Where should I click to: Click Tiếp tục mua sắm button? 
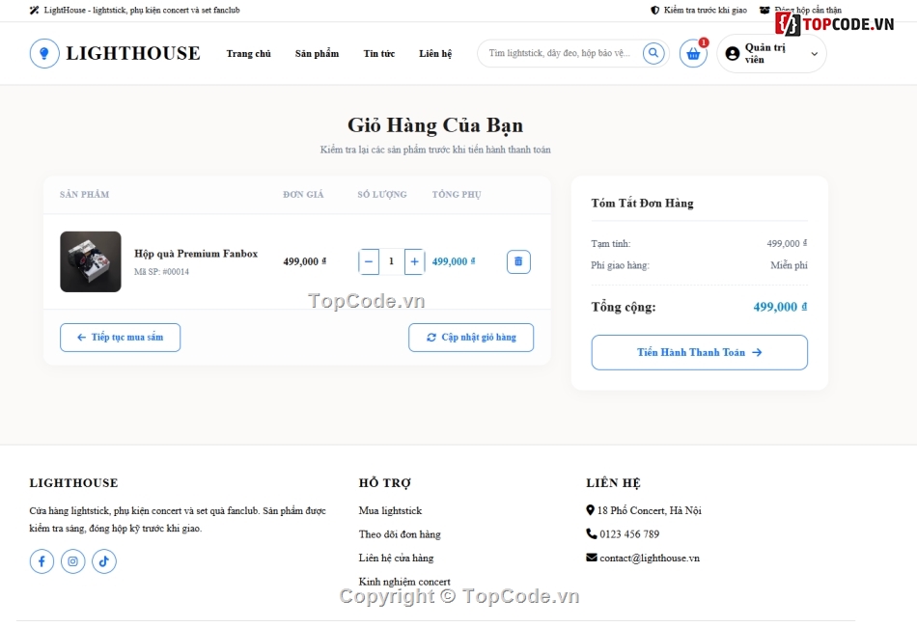(x=120, y=338)
